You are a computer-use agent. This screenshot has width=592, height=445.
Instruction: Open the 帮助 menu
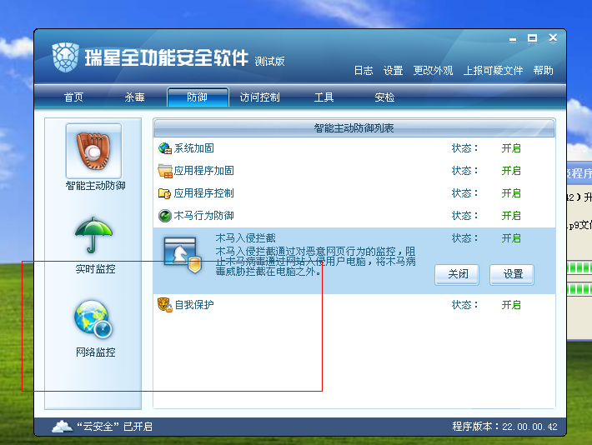(544, 71)
